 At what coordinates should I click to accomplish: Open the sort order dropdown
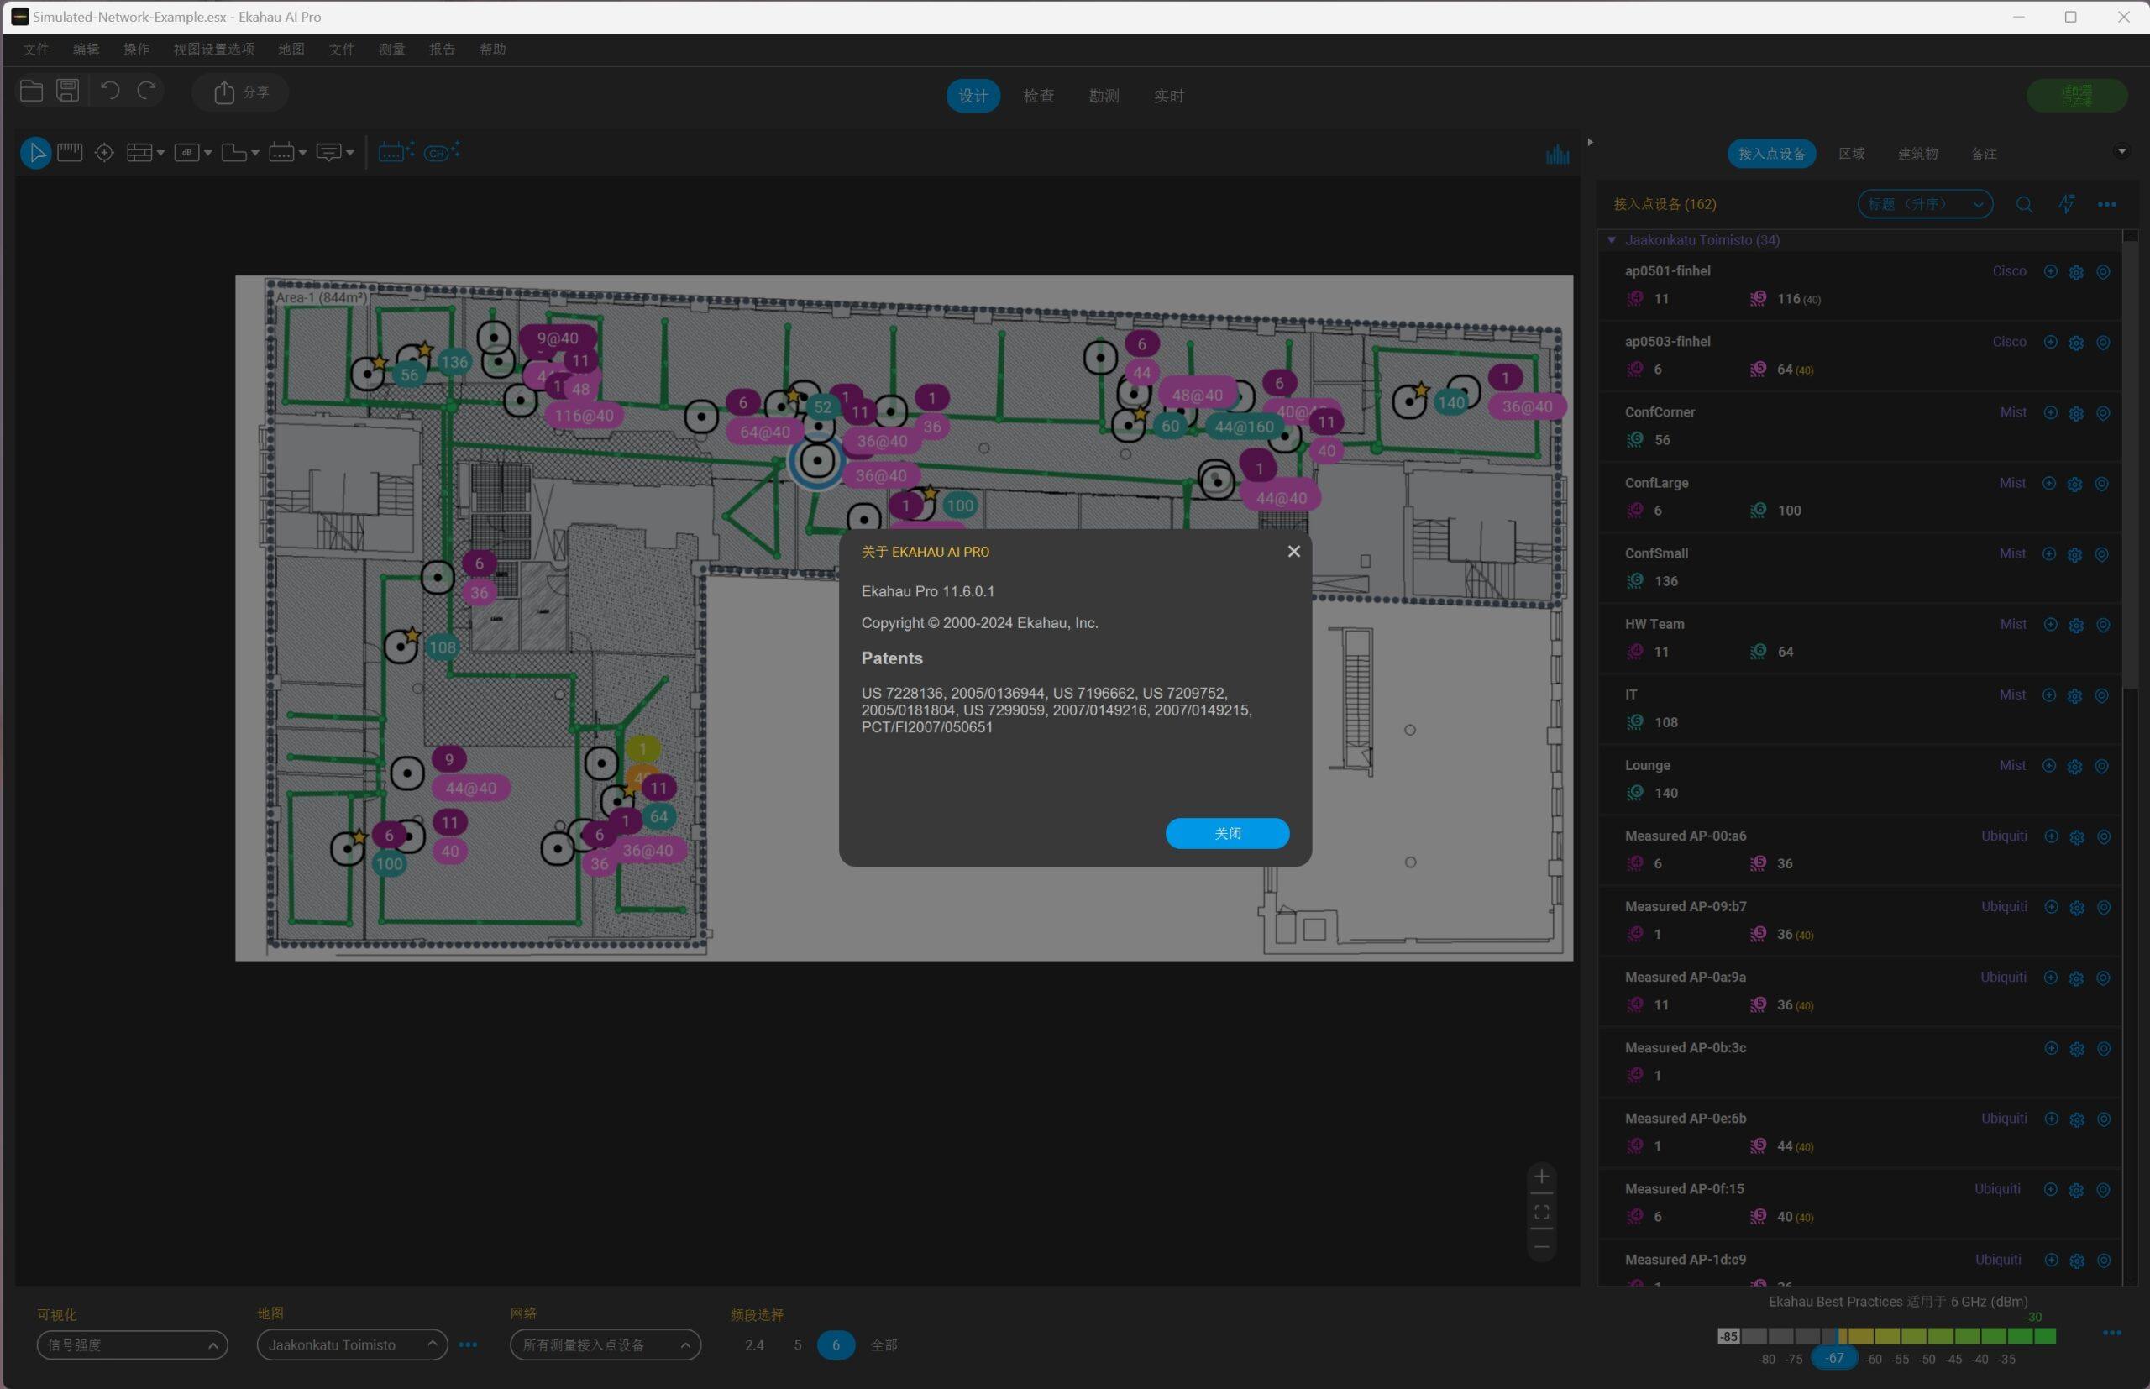(x=1925, y=204)
